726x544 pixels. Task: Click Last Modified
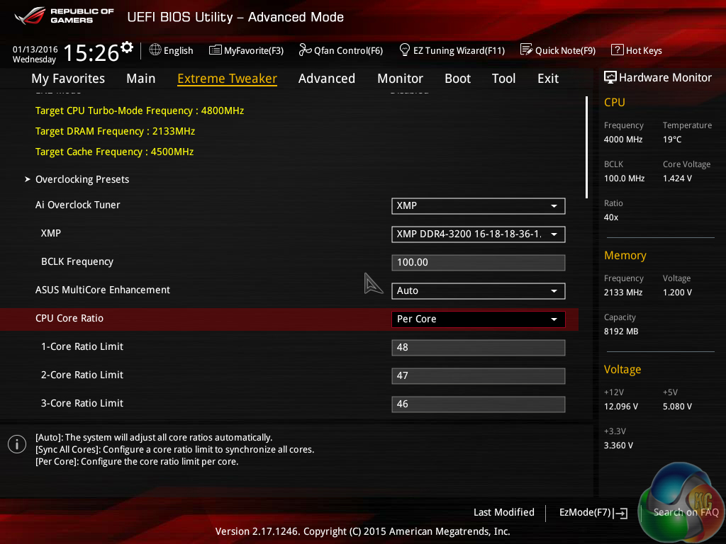point(504,513)
